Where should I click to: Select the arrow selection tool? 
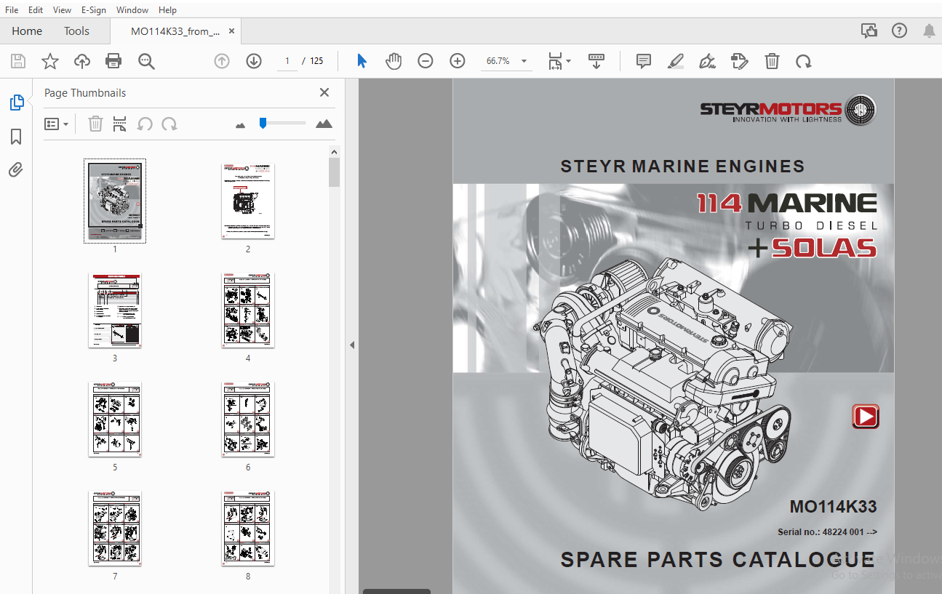362,61
